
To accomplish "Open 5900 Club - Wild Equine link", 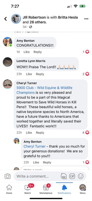I will (x=45, y=90).
